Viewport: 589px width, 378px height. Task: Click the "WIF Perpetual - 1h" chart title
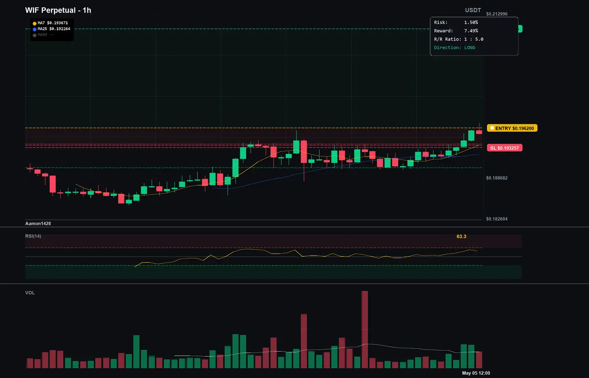(58, 10)
